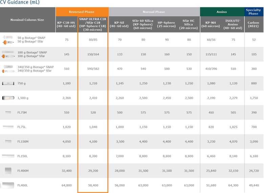Click the Sfär 60 Silica column header
The height and width of the screenshot is (193, 264).
coord(143,24)
